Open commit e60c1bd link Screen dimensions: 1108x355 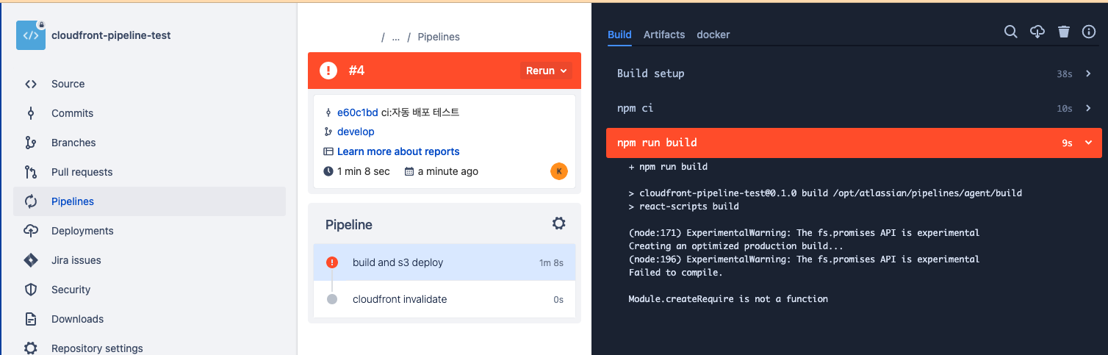357,112
